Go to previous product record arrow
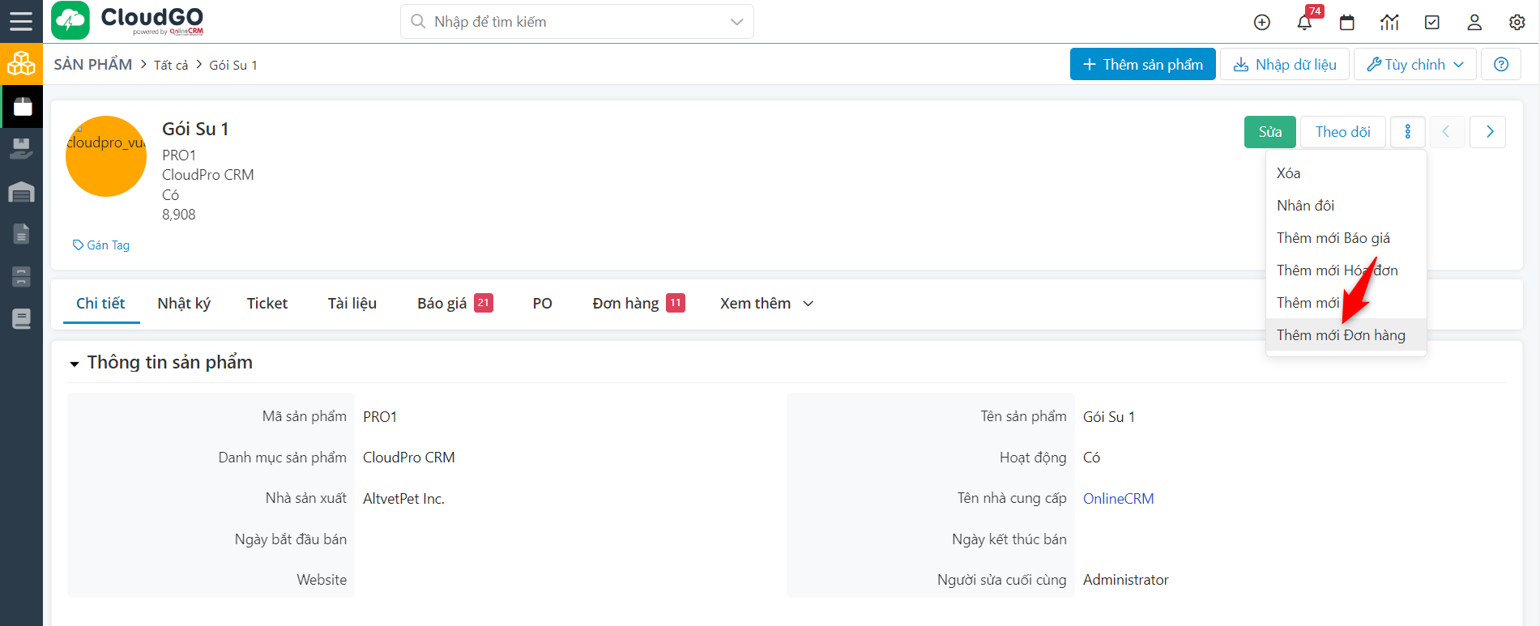Screen dimensions: 1540x626 (x=1446, y=132)
